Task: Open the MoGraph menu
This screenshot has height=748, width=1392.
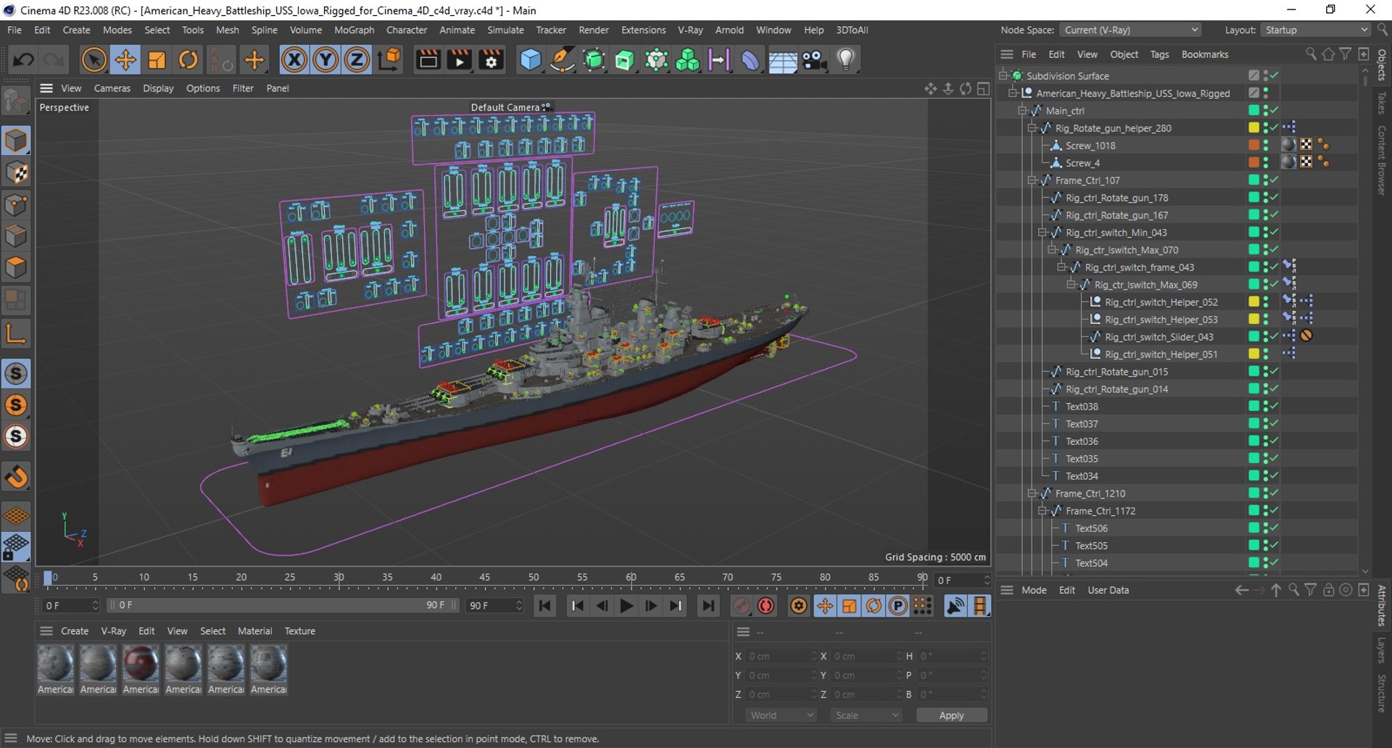Action: (x=354, y=30)
